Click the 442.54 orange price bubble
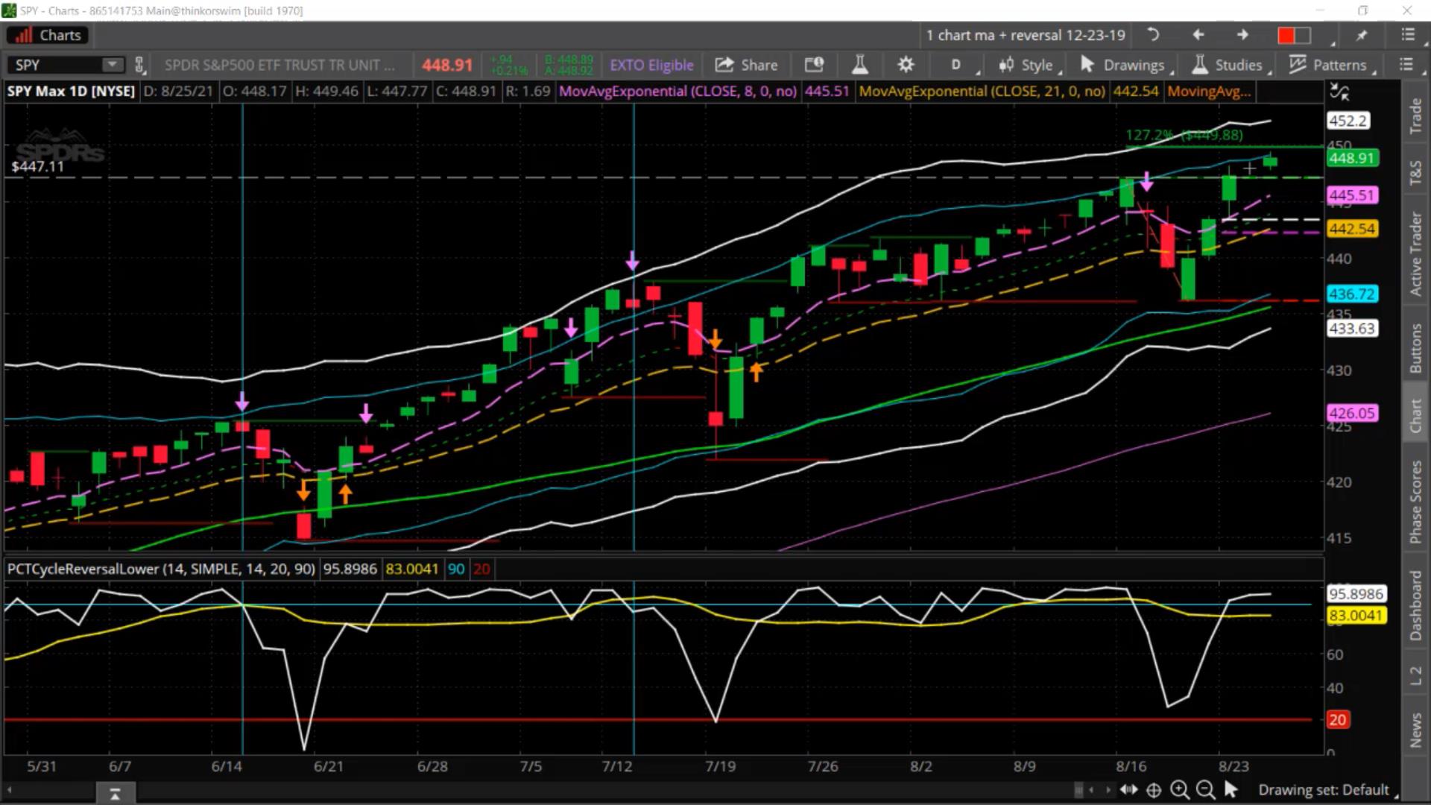The image size is (1431, 805). pyautogui.click(x=1351, y=229)
